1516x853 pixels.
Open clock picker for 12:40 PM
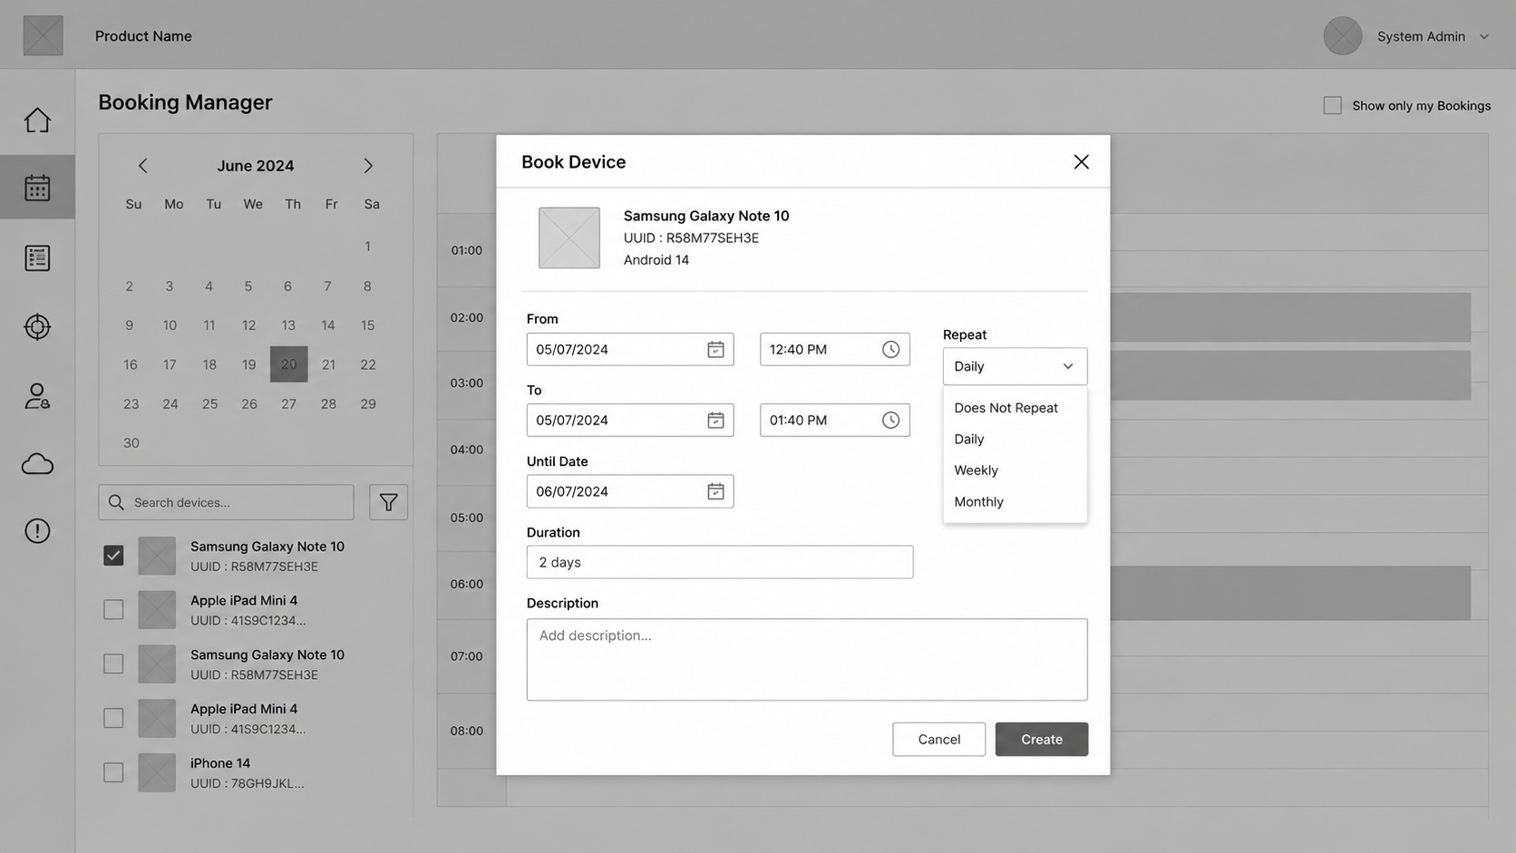[x=890, y=349]
